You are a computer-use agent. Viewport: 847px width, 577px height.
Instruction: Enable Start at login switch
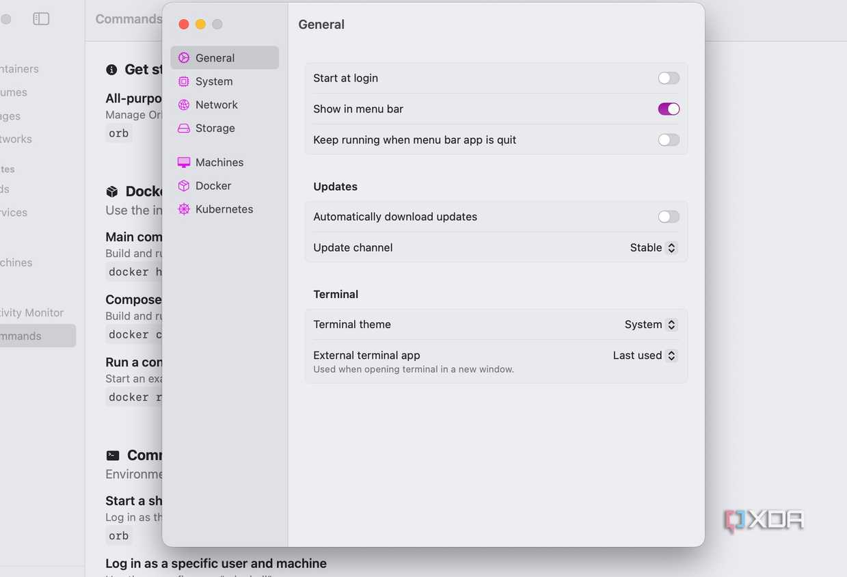click(x=669, y=78)
